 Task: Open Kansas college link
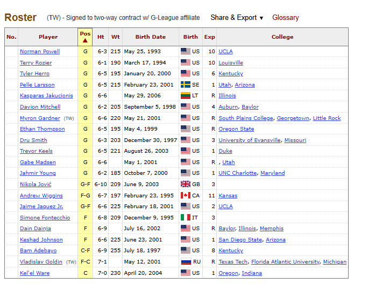point(228,195)
